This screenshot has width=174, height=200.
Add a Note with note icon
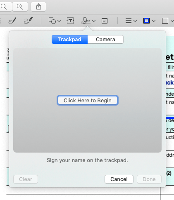click(105, 21)
